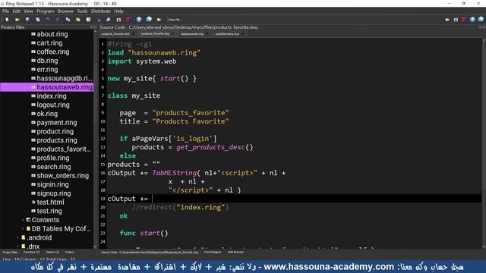The width and height of the screenshot is (486, 273).
Task: Click the Copy toolbar icon
Action: pos(68,20)
